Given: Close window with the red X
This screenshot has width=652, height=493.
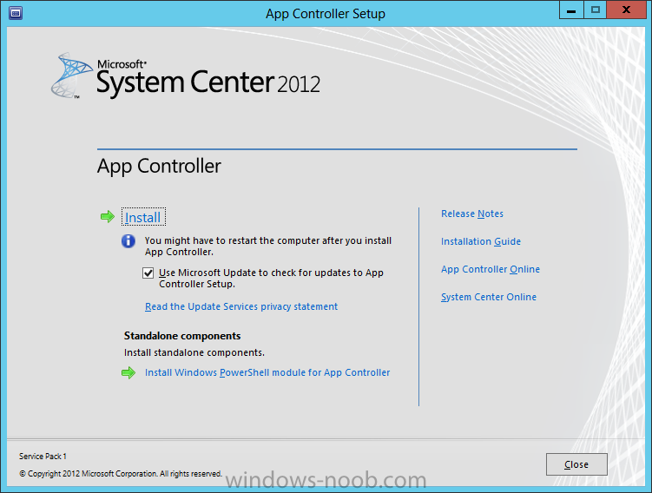Looking at the screenshot, I should point(626,10).
